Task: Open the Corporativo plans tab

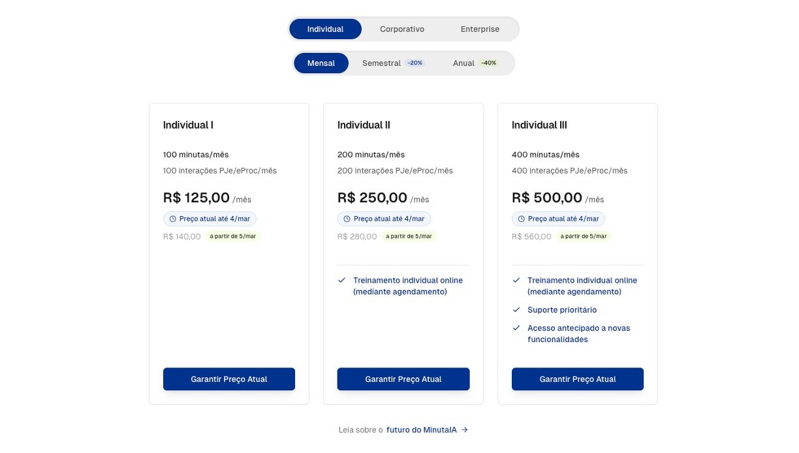Action: tap(402, 29)
